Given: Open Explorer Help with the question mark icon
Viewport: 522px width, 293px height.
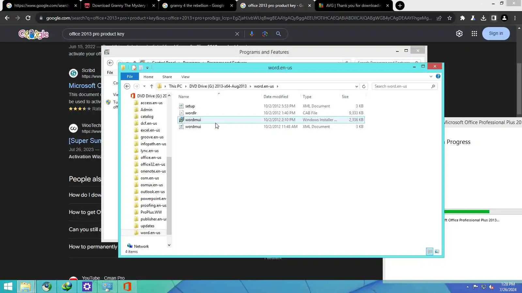Looking at the screenshot, I should pos(438,77).
